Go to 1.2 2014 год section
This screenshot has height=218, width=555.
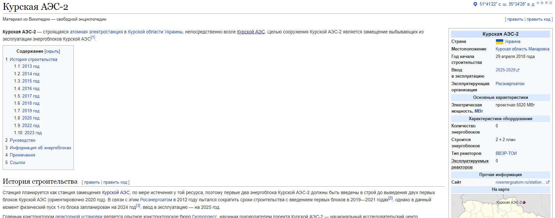[31, 74]
